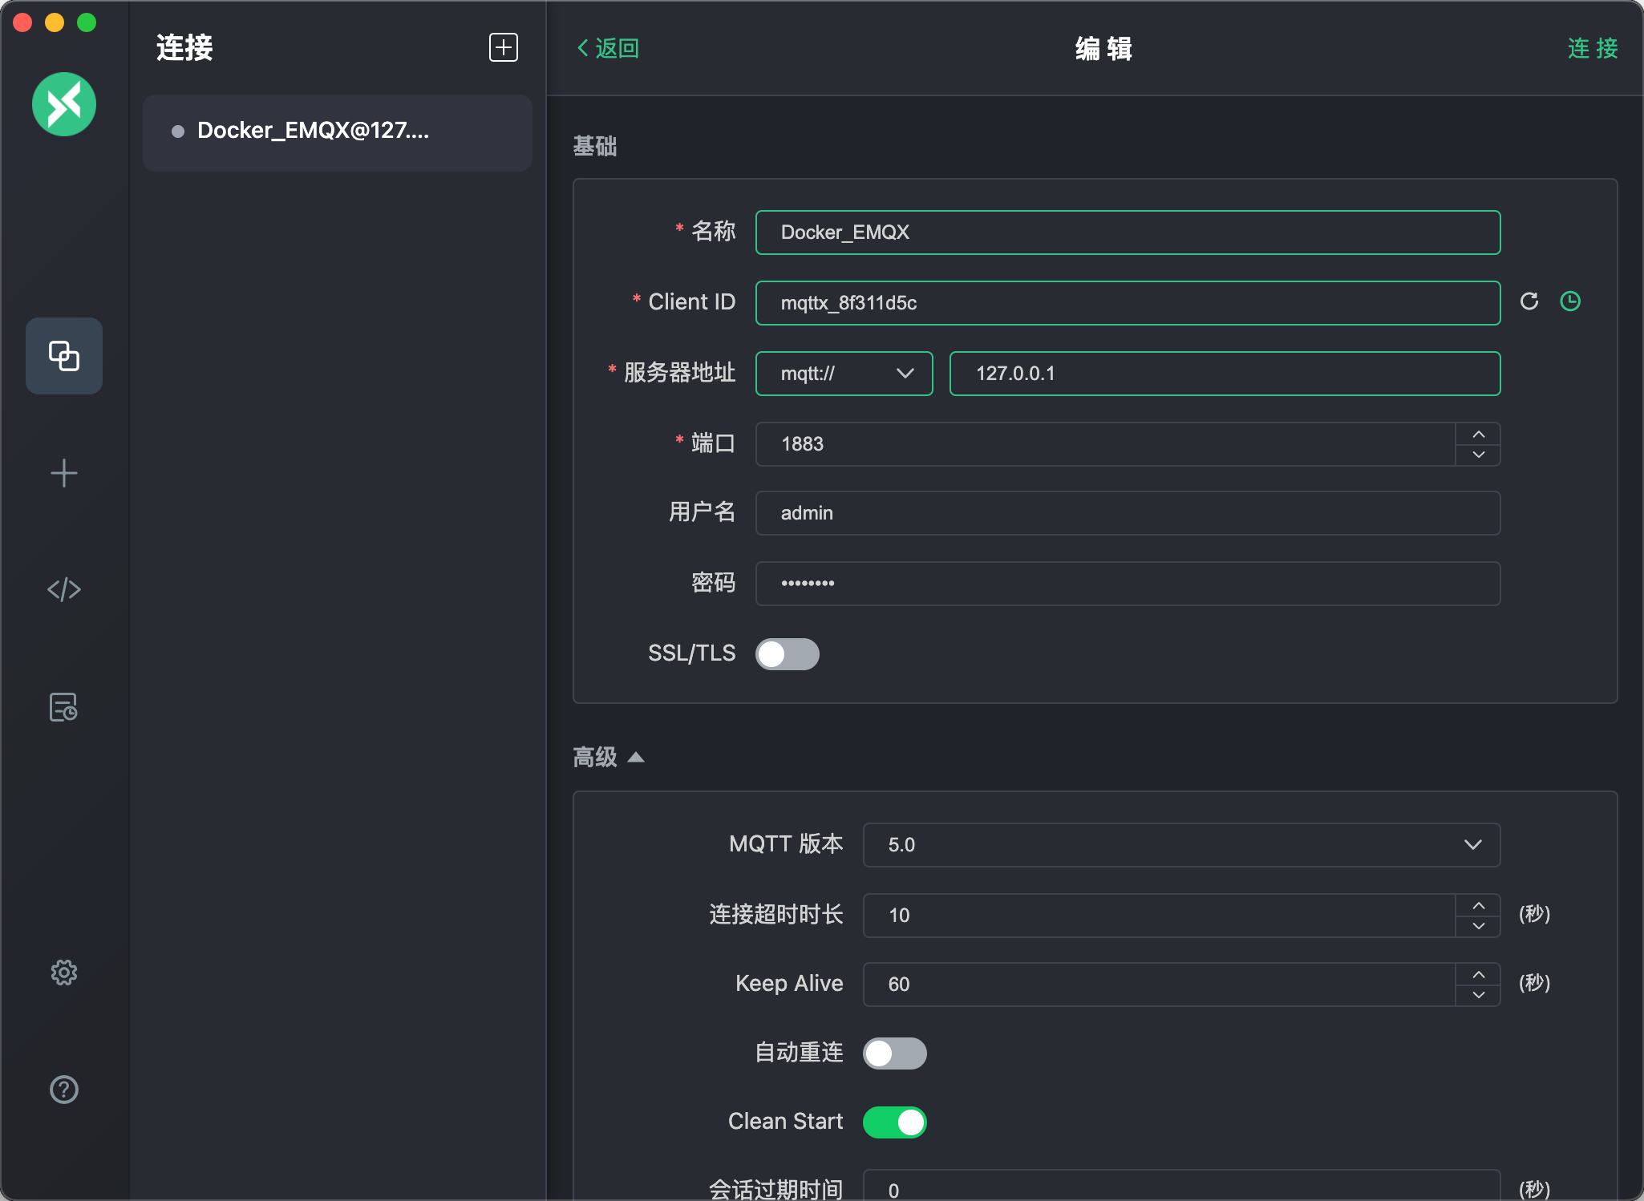Enable the SSL/TLS switch
1644x1201 pixels.
pyautogui.click(x=788, y=654)
